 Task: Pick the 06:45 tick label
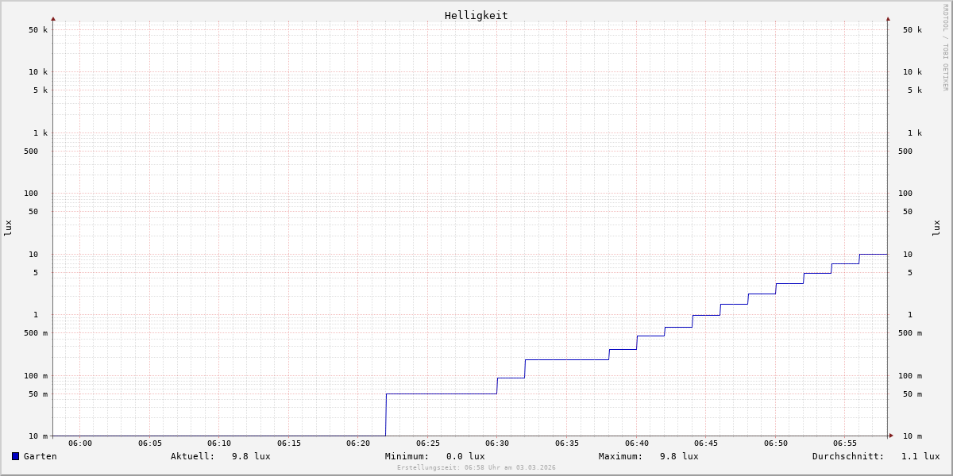pyautogui.click(x=706, y=443)
